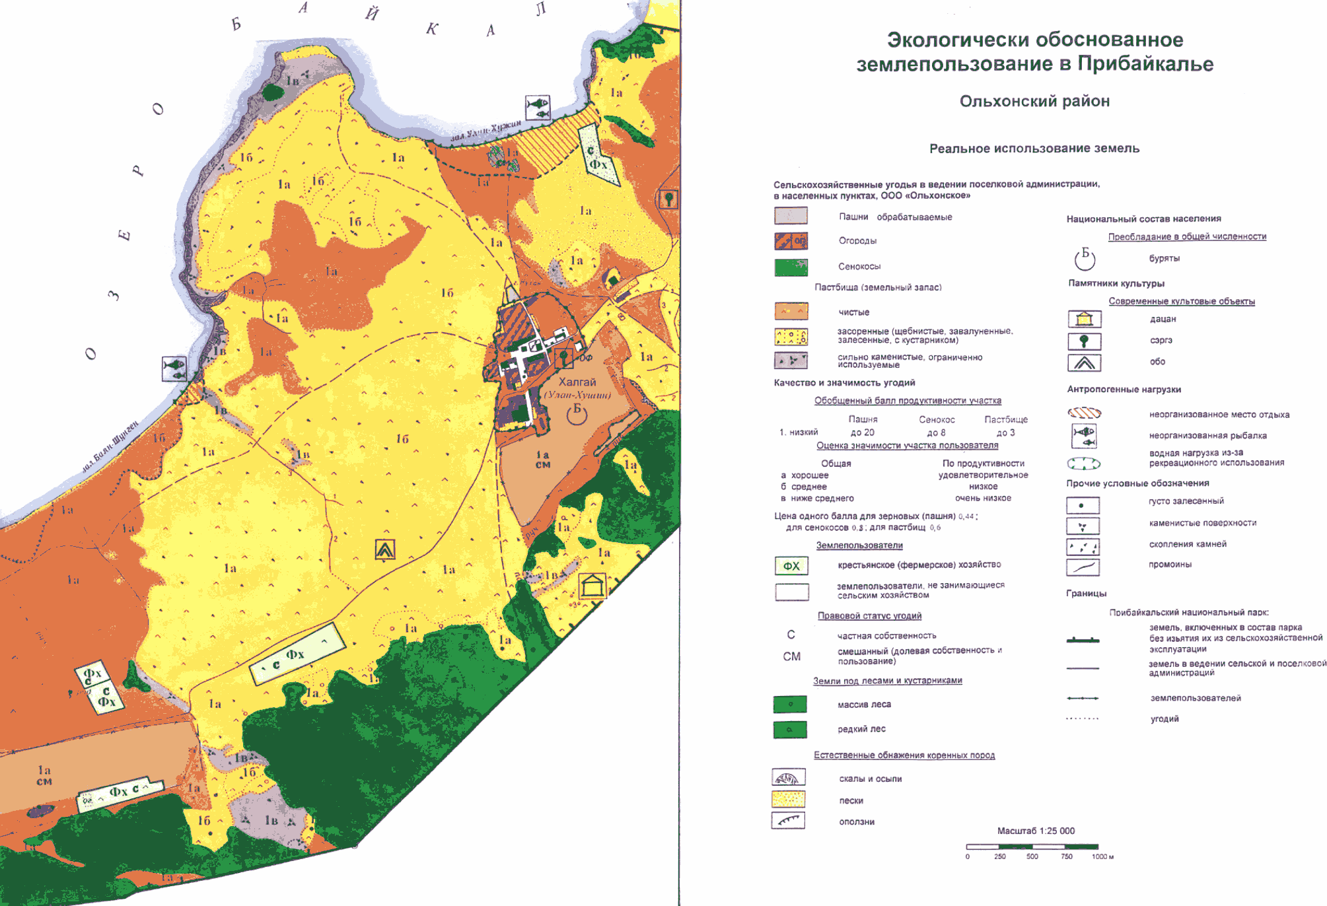Click the ФХ крестьянское хозяйство legend box
Screen dimensions: 1327x906
792,566
